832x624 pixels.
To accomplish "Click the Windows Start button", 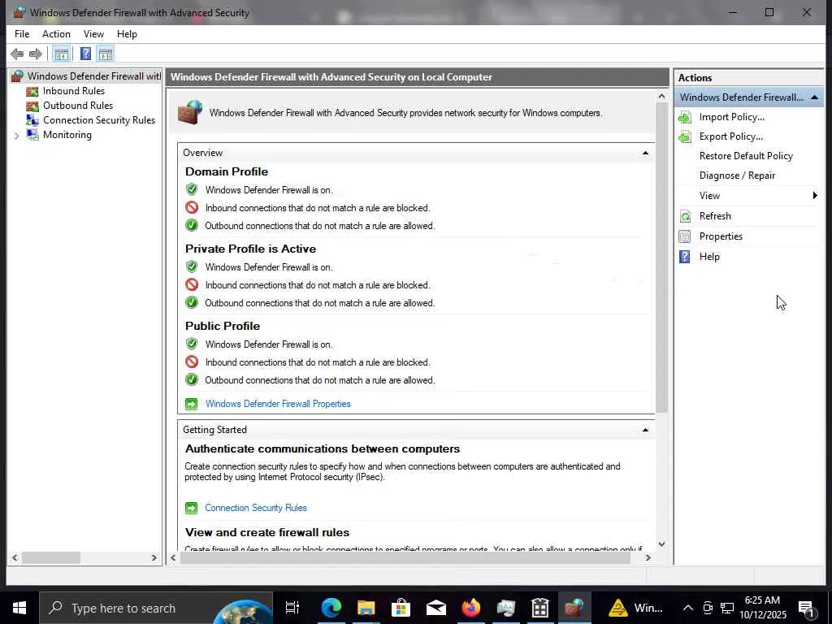I will tap(19, 608).
